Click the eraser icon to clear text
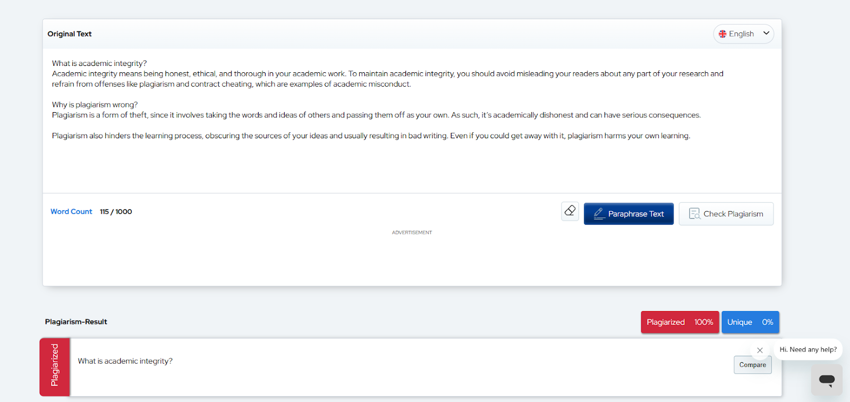 tap(570, 211)
